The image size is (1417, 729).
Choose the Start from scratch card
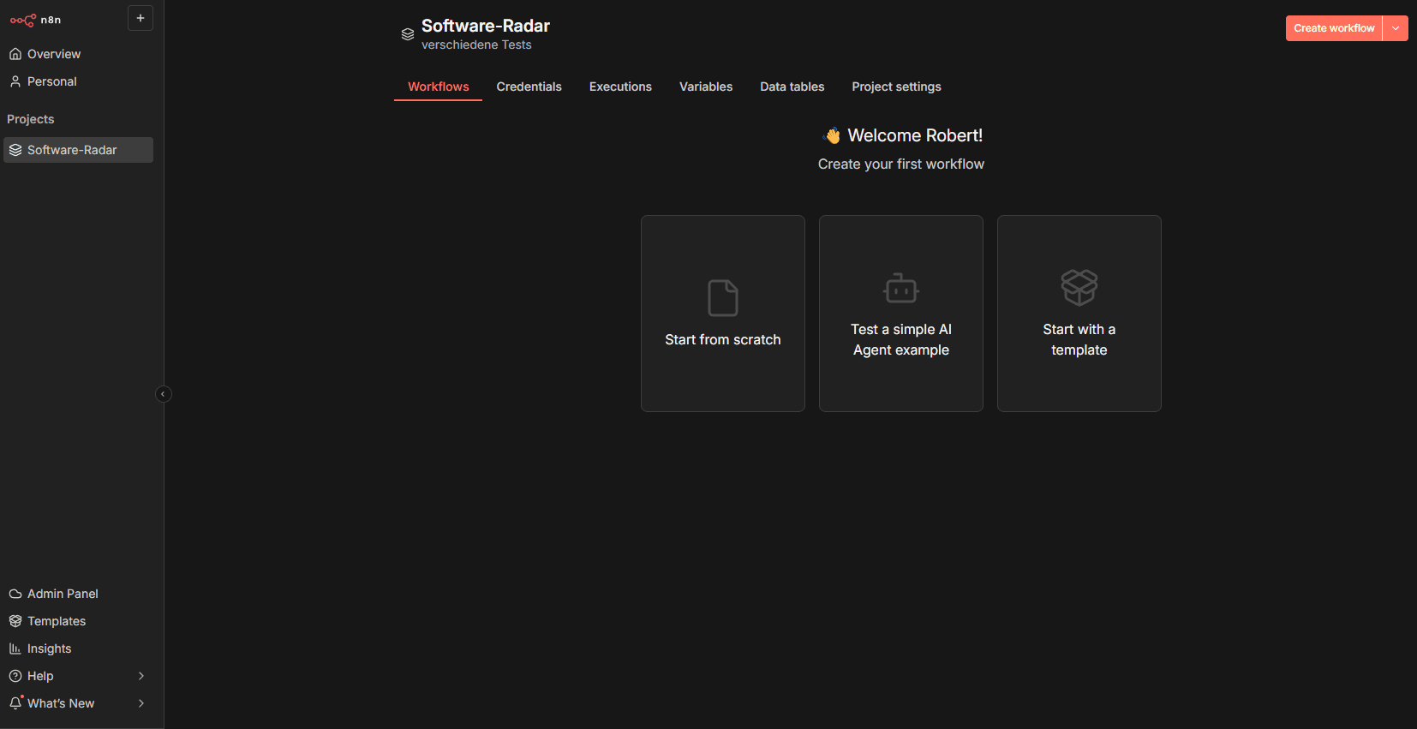click(x=723, y=314)
